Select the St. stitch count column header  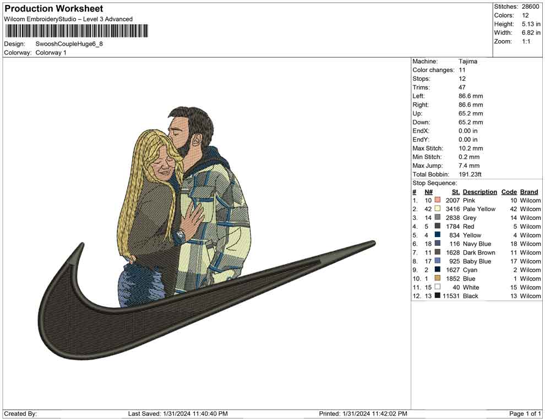455,192
